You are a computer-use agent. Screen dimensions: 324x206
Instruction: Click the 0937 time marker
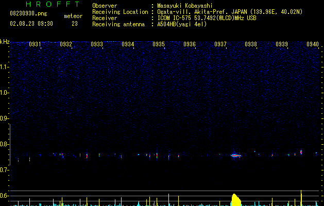pos(220,44)
